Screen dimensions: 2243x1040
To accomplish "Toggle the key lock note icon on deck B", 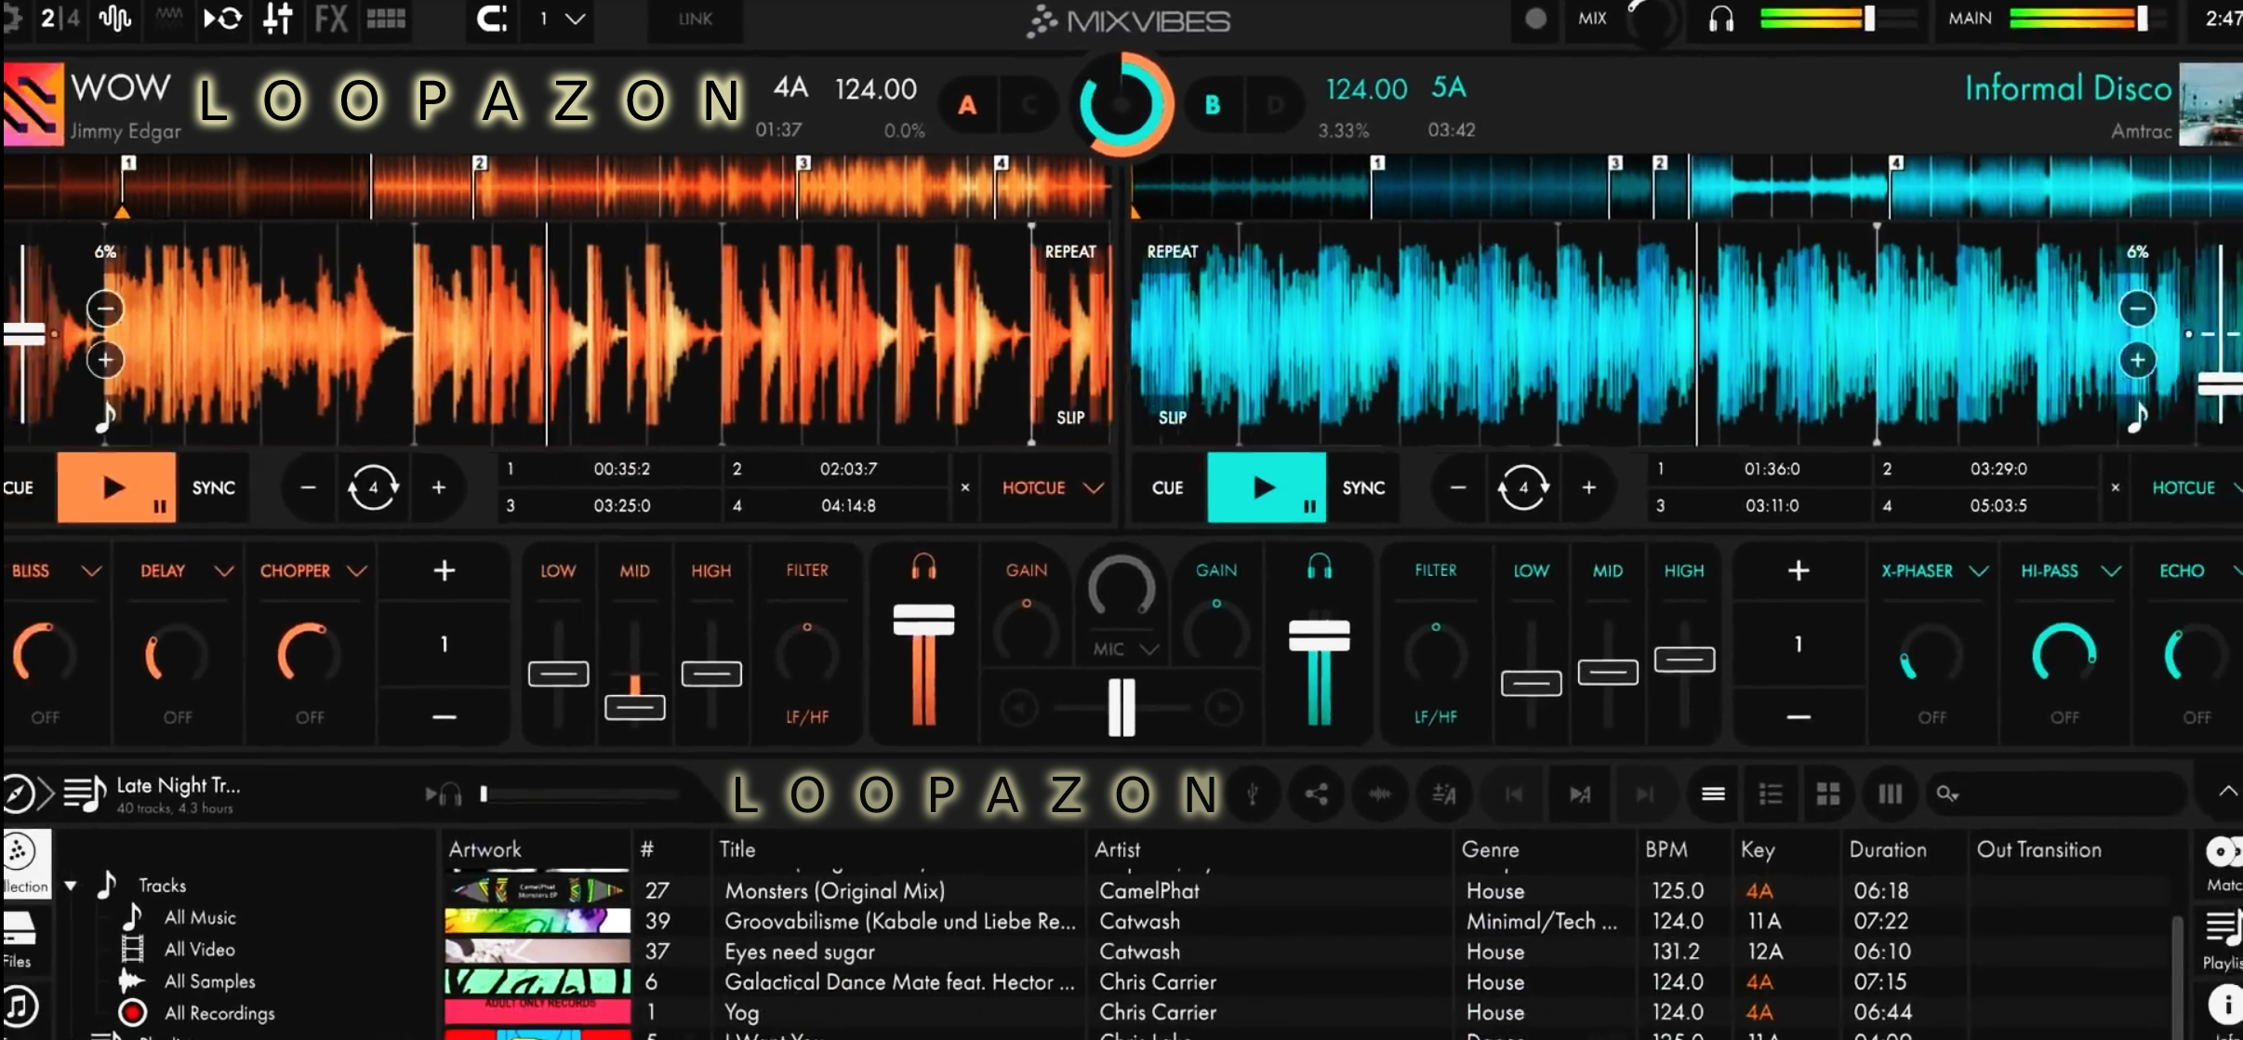I will point(2137,417).
